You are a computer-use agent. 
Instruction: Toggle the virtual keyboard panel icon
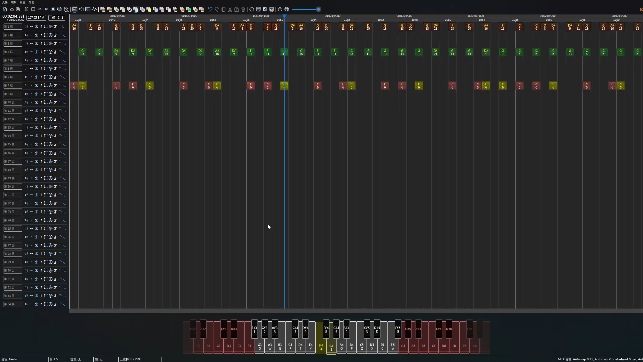click(75, 9)
